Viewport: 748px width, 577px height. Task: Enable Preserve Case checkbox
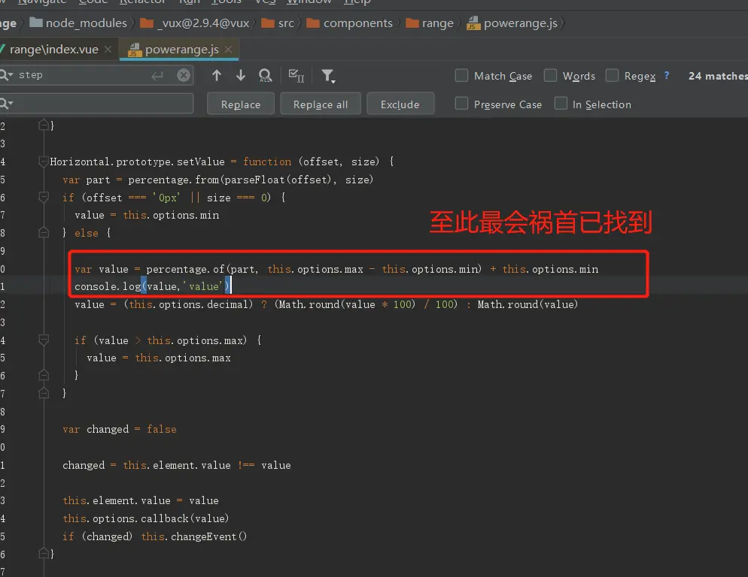click(461, 104)
